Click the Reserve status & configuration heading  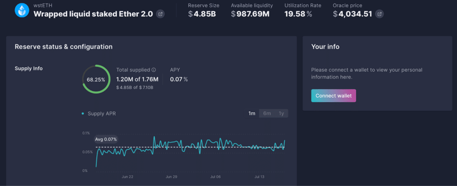point(63,46)
